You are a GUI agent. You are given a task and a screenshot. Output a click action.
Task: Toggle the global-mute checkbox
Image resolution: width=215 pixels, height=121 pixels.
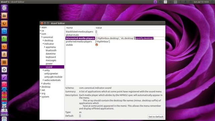tap(97, 35)
